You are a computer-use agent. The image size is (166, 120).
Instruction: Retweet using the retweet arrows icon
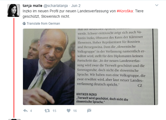tap(47, 111)
